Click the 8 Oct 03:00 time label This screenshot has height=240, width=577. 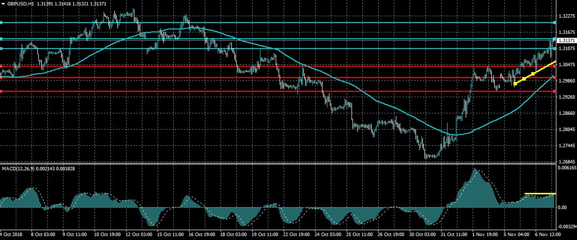click(x=43, y=234)
